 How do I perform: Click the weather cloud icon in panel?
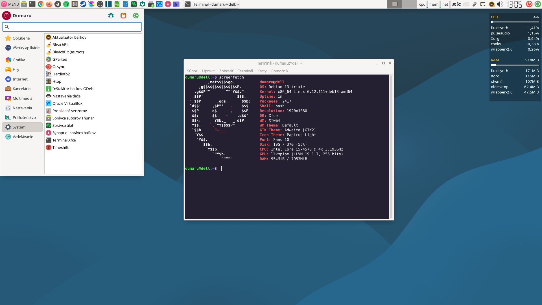(x=466, y=4)
